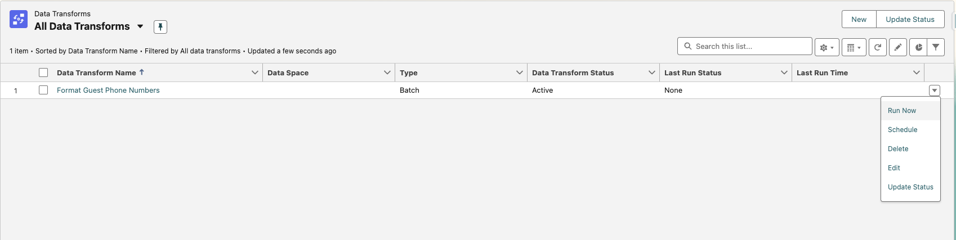Open the Format Guest Phone Numbers link
Viewport: 956px width, 240px height.
tap(108, 90)
